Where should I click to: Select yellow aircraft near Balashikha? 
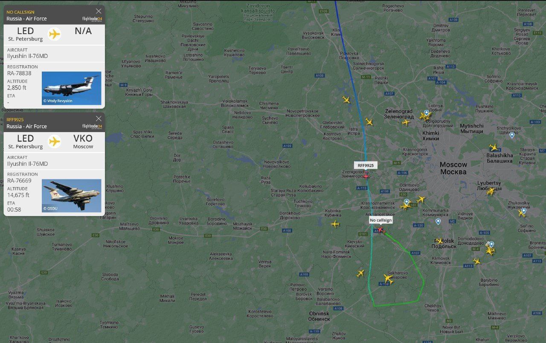click(x=494, y=148)
